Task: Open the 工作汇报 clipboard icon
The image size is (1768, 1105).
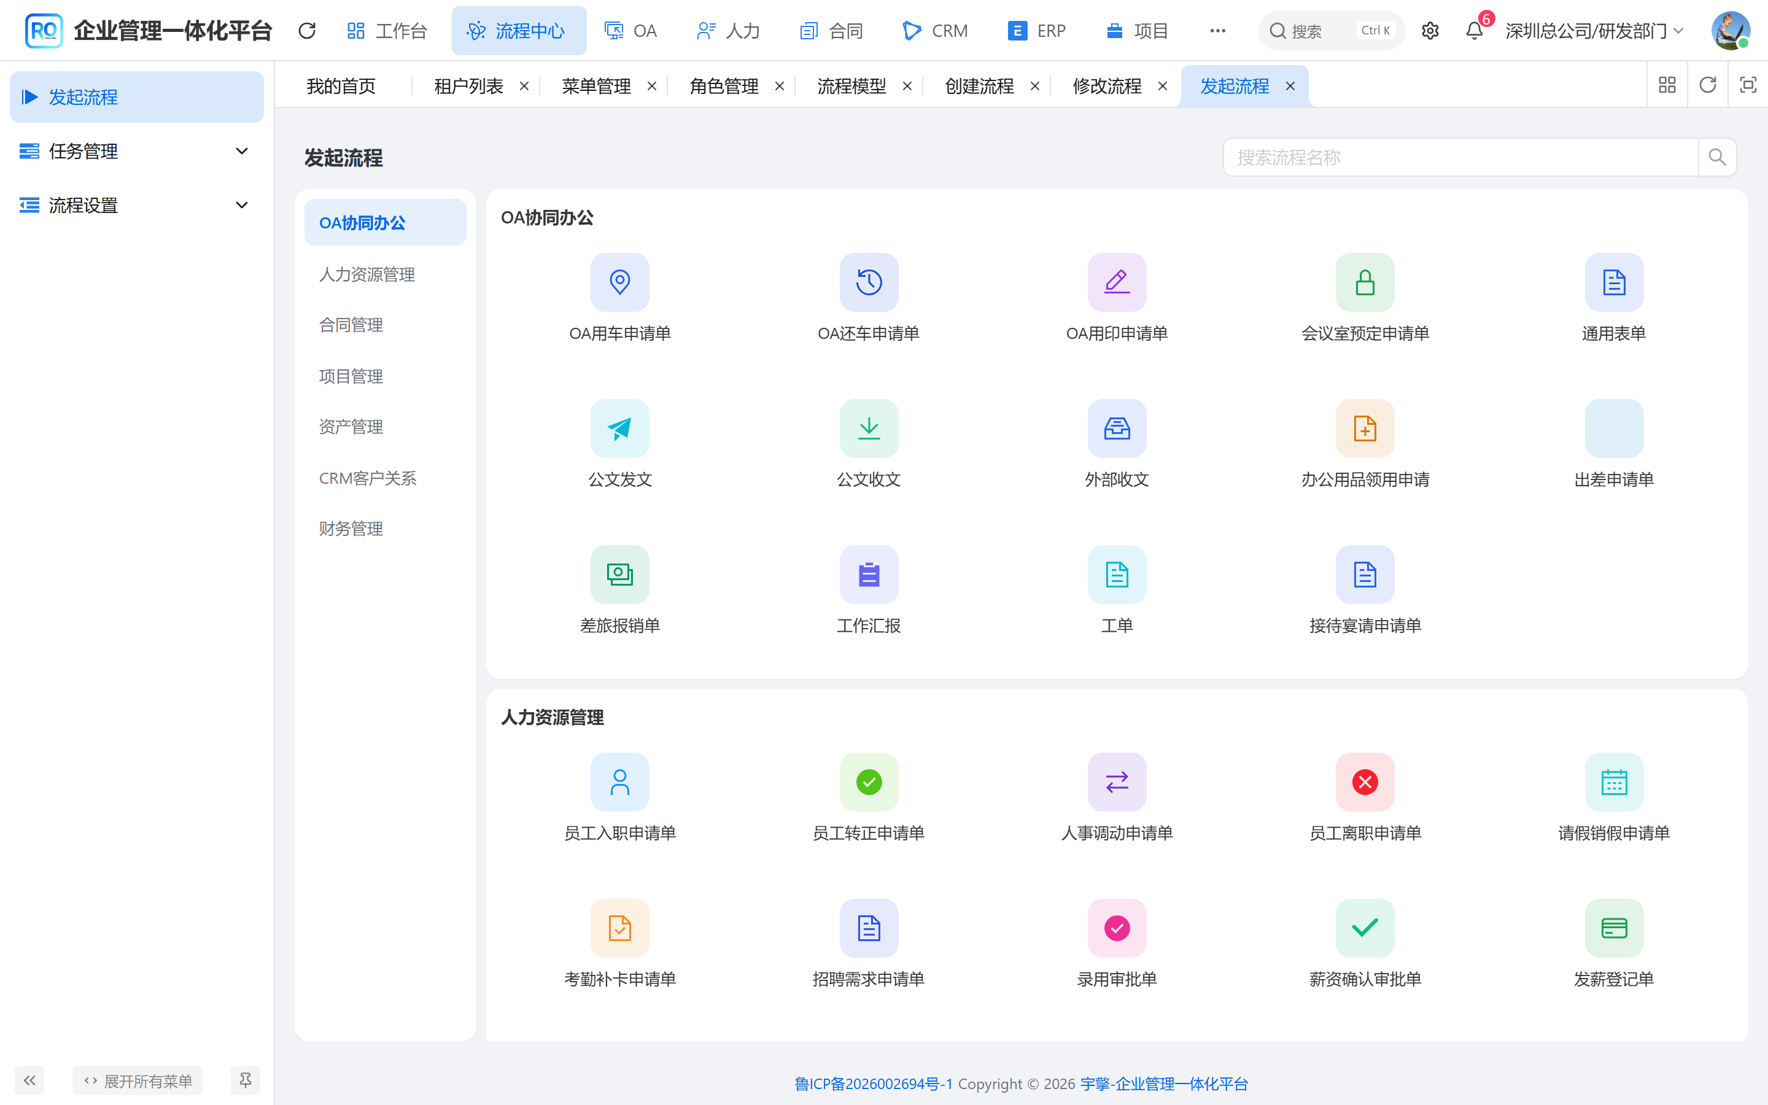Action: (x=869, y=575)
